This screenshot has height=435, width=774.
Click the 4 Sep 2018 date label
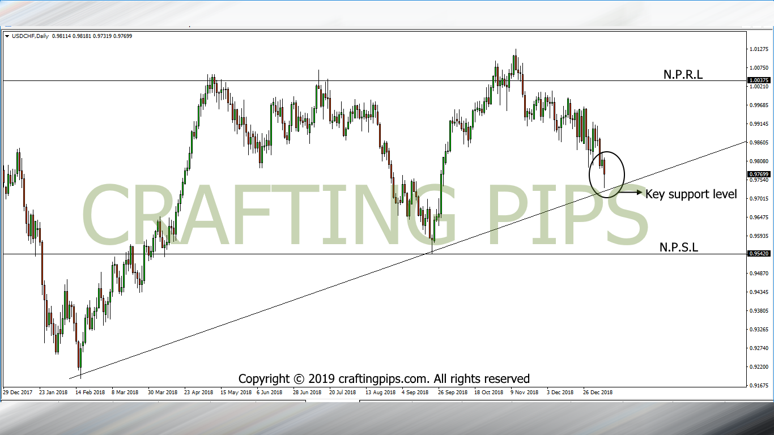[x=415, y=392]
